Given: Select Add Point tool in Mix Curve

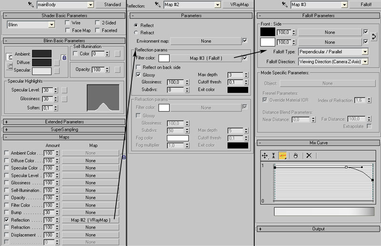Looking at the screenshot, I should click(282, 156).
